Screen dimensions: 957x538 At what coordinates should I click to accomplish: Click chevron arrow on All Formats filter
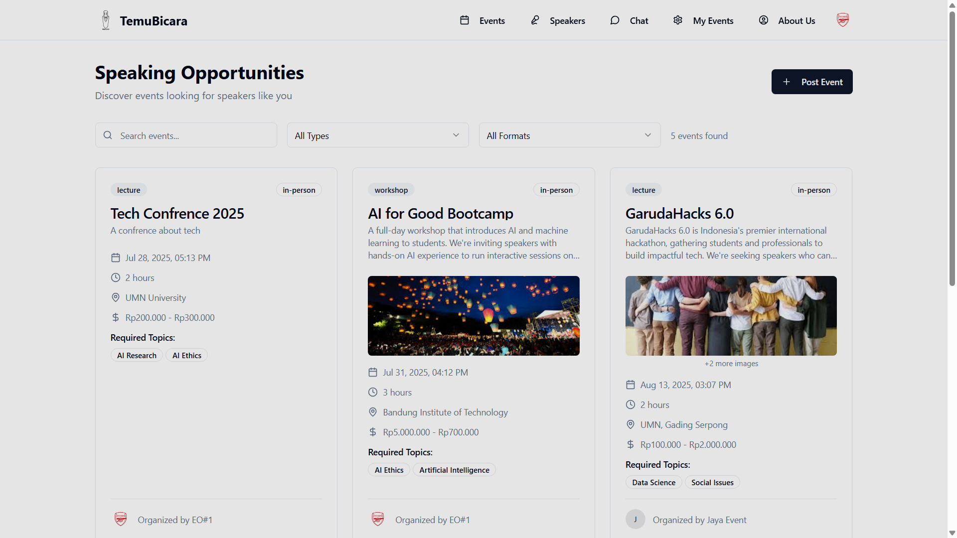click(647, 135)
